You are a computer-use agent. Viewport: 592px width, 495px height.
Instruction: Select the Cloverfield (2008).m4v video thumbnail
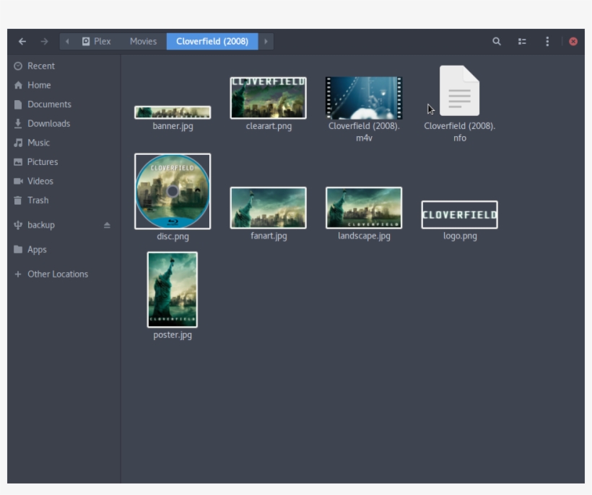[x=364, y=98]
